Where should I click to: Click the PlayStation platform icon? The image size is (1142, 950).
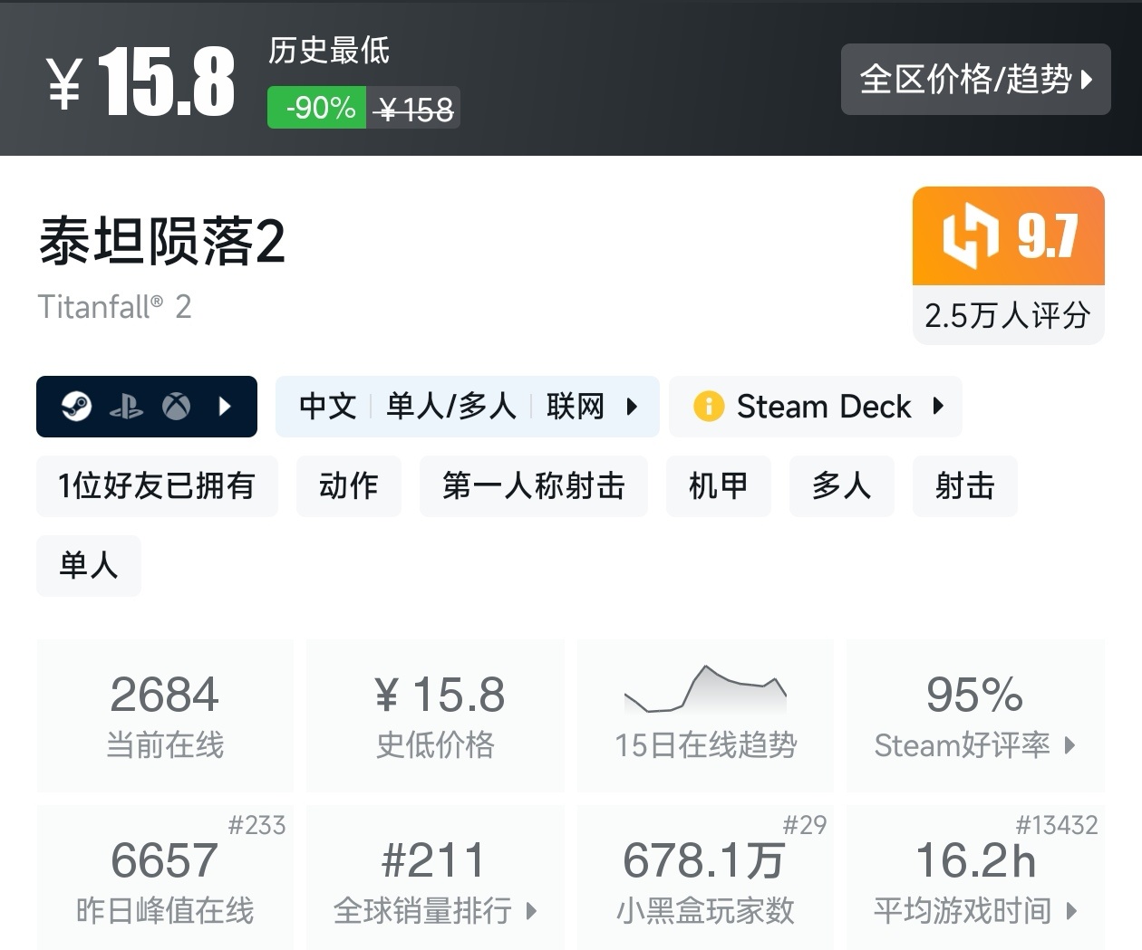[126, 407]
